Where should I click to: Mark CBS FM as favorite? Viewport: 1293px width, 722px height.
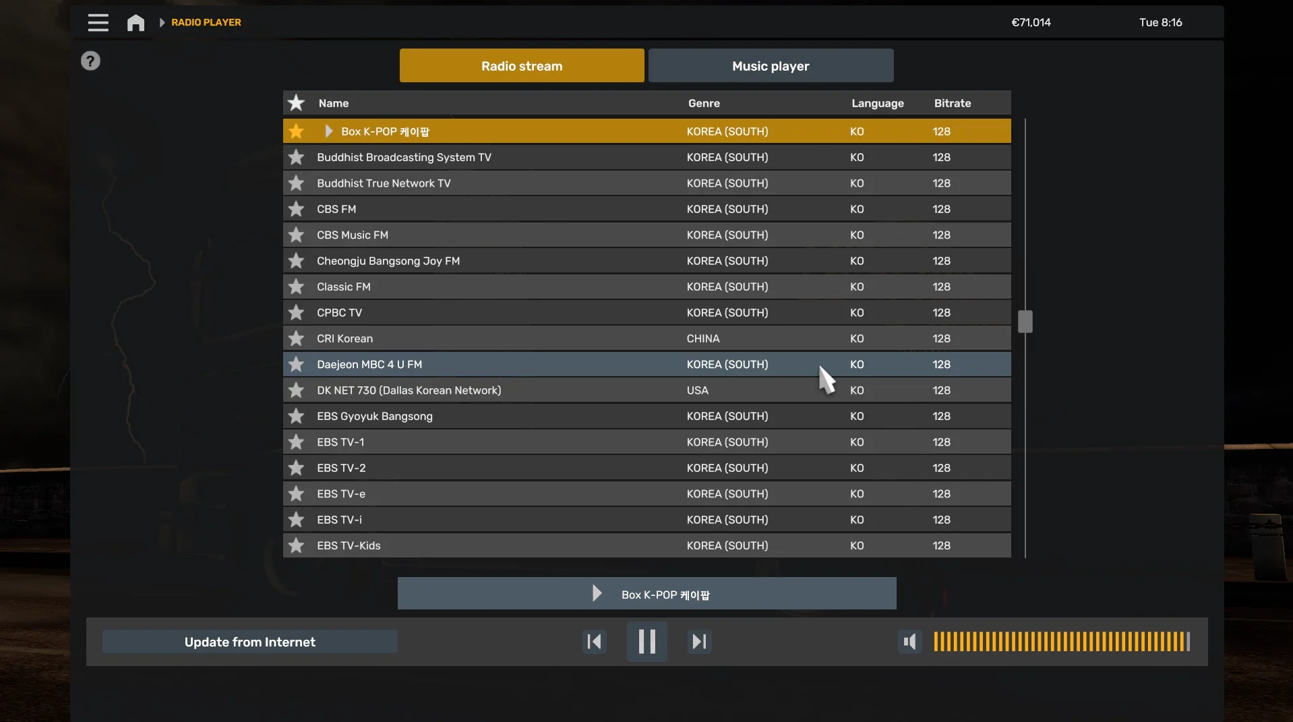[296, 210]
